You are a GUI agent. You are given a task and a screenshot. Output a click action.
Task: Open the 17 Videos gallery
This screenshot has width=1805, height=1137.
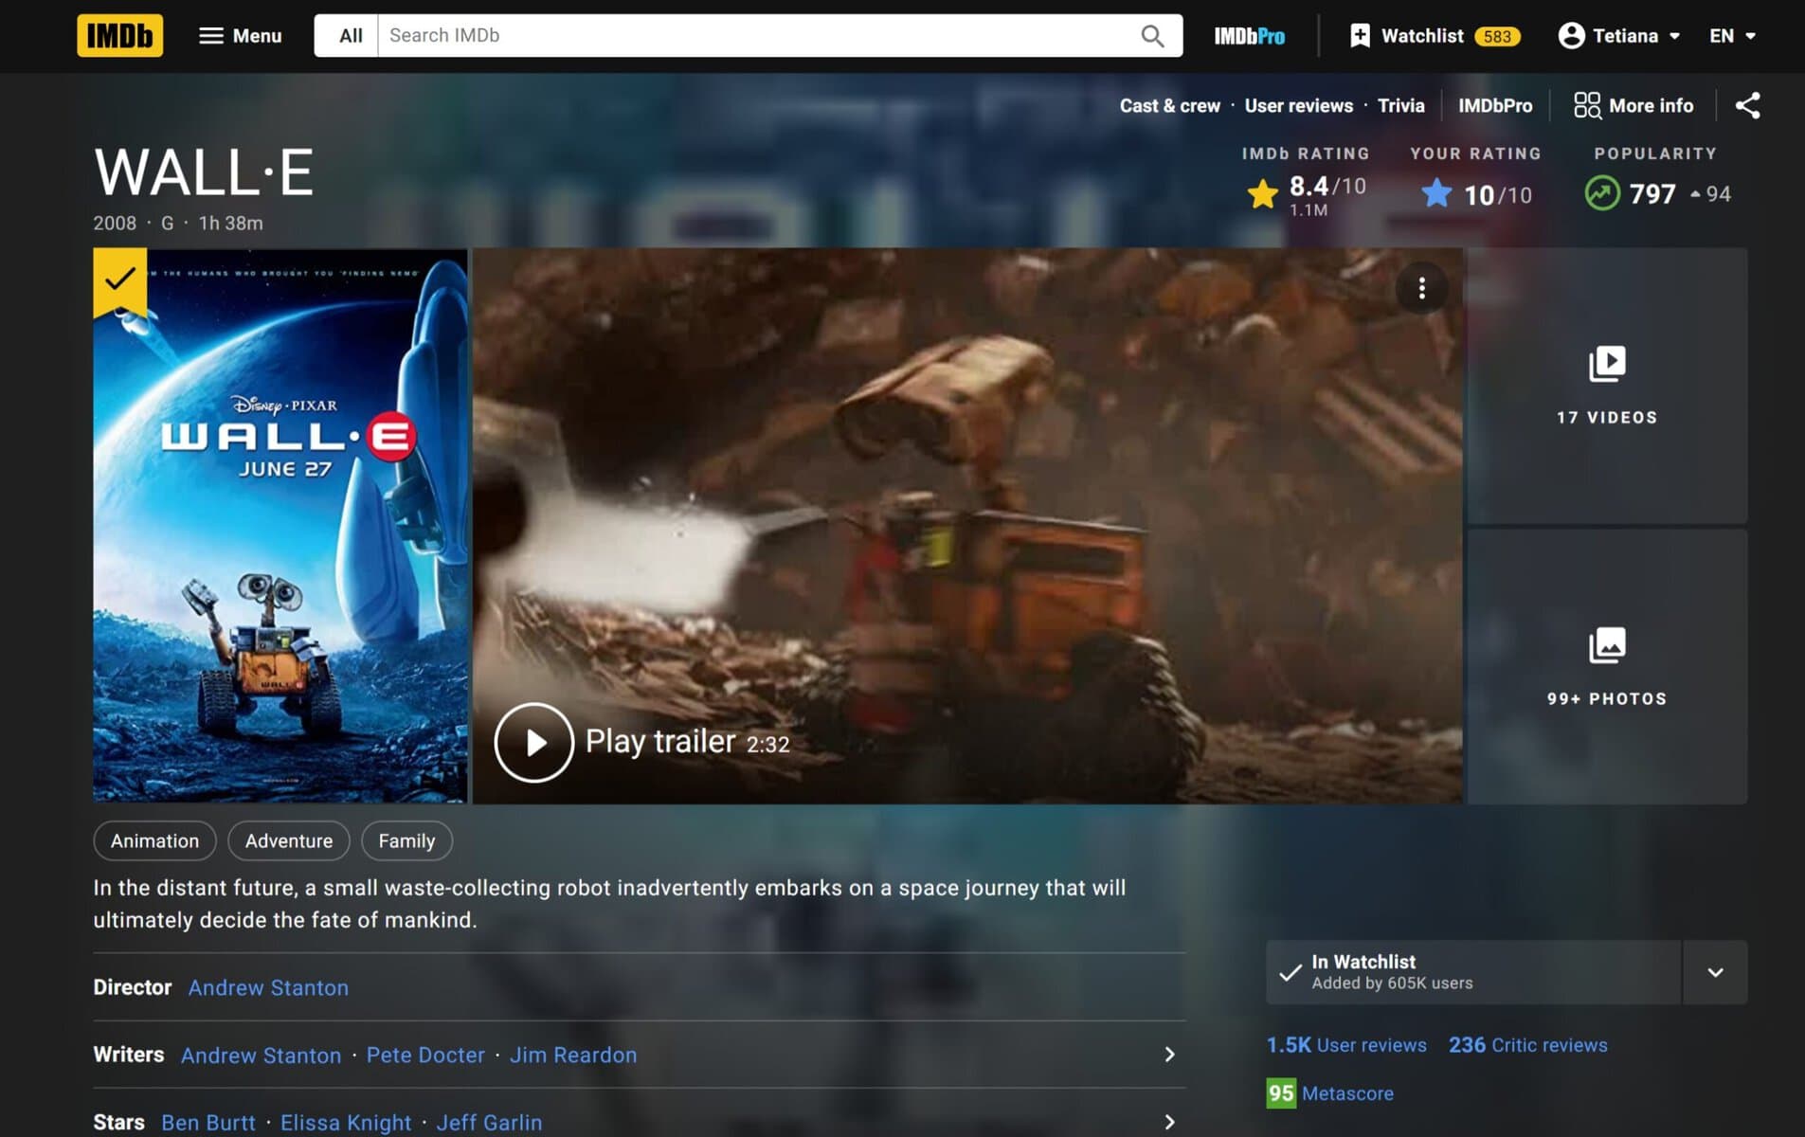pyautogui.click(x=1607, y=386)
